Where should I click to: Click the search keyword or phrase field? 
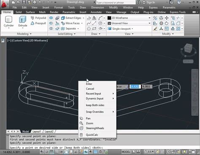[116, 3]
